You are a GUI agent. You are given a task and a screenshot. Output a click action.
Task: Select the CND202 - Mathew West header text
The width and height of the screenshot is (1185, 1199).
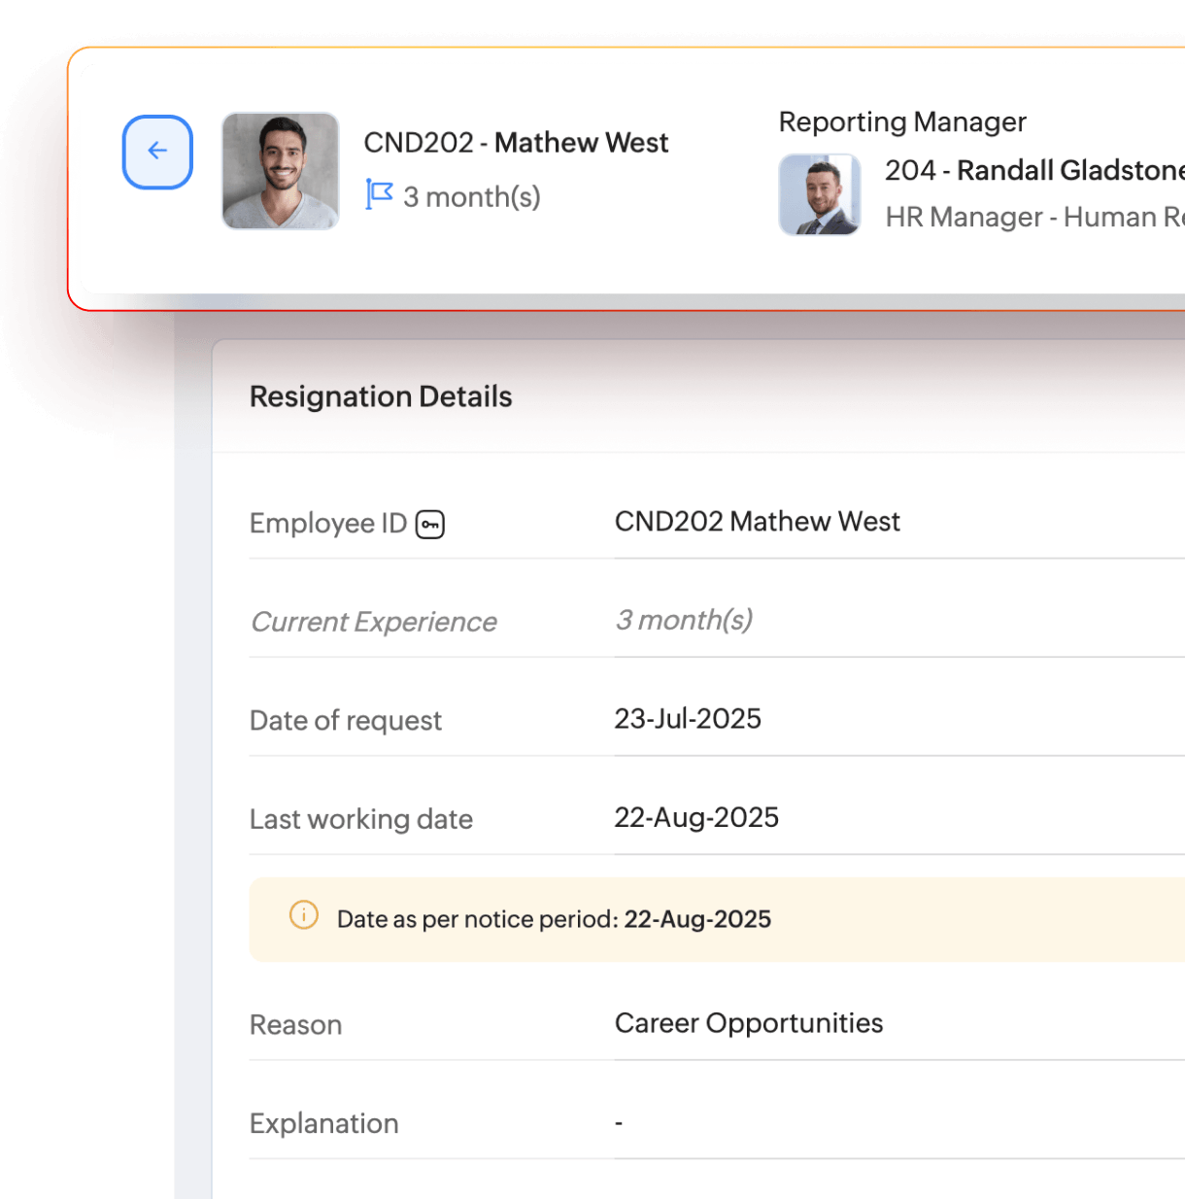click(x=516, y=143)
